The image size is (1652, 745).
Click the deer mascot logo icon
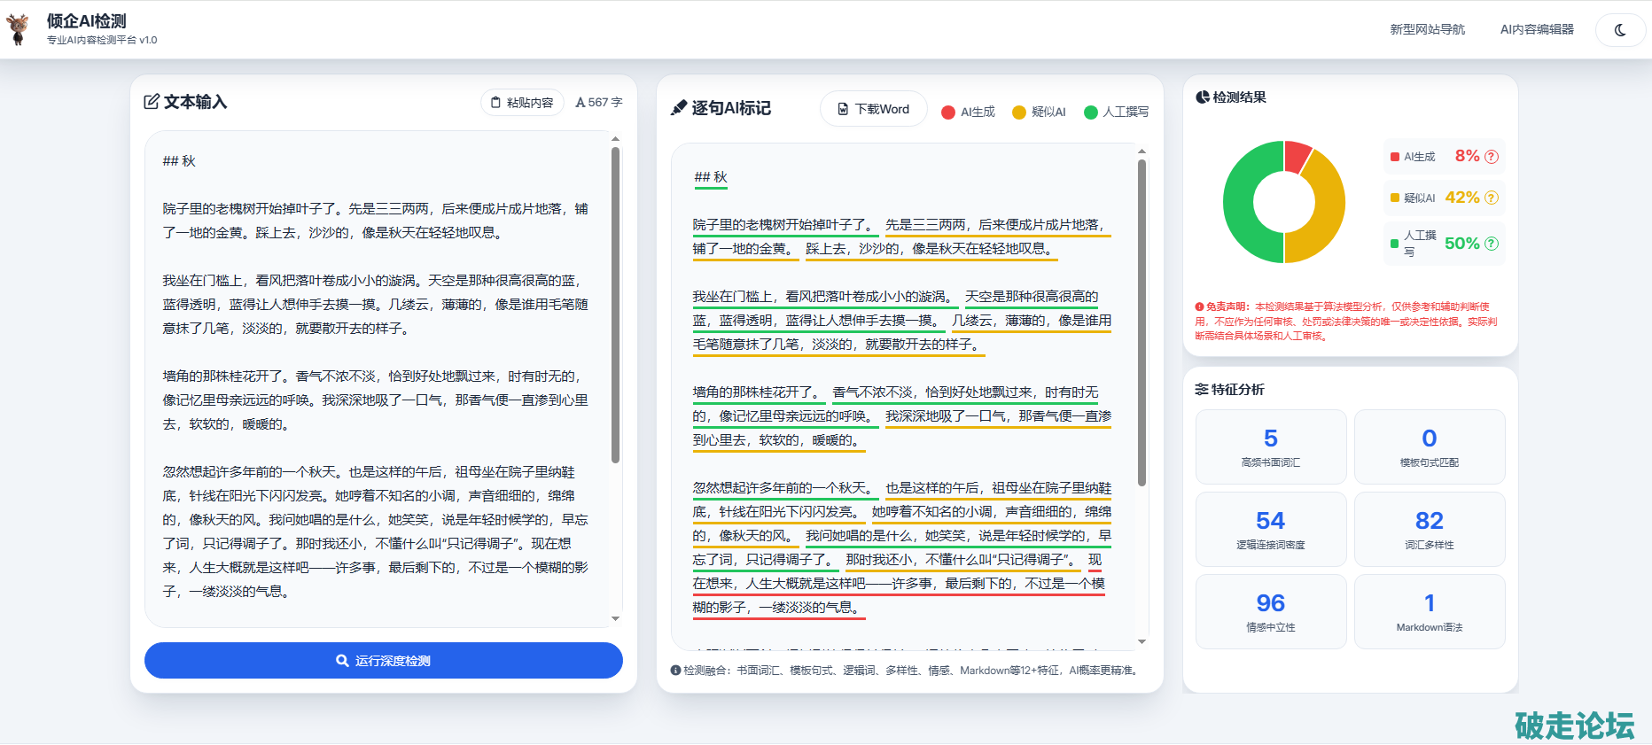click(x=18, y=29)
